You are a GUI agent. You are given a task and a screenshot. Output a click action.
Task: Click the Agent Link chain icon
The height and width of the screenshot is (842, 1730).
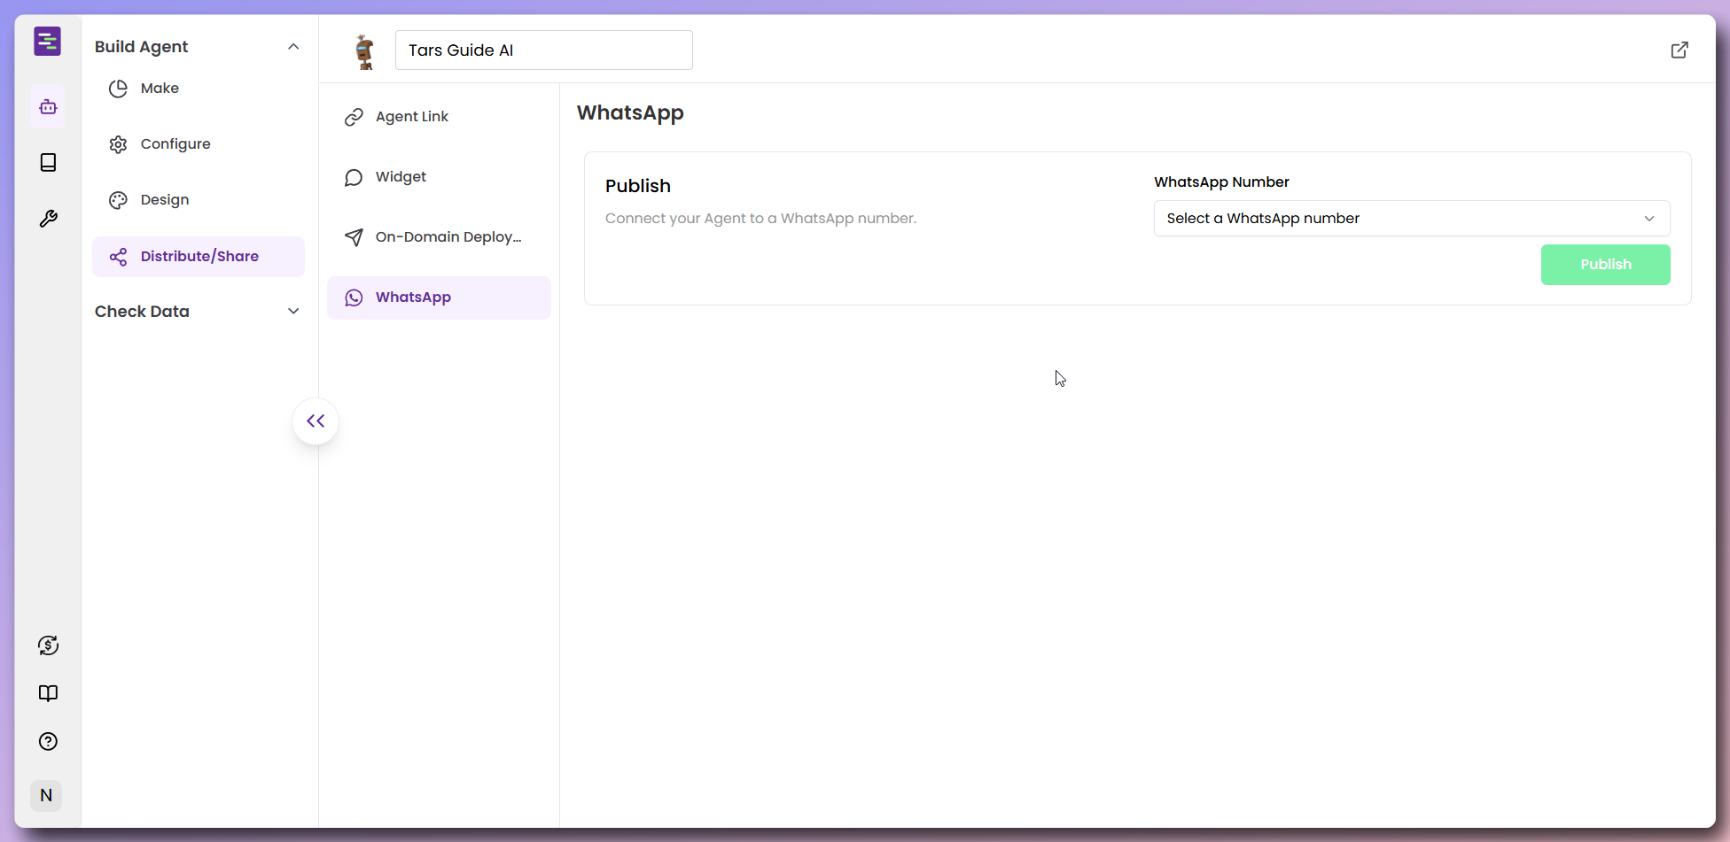pos(354,117)
